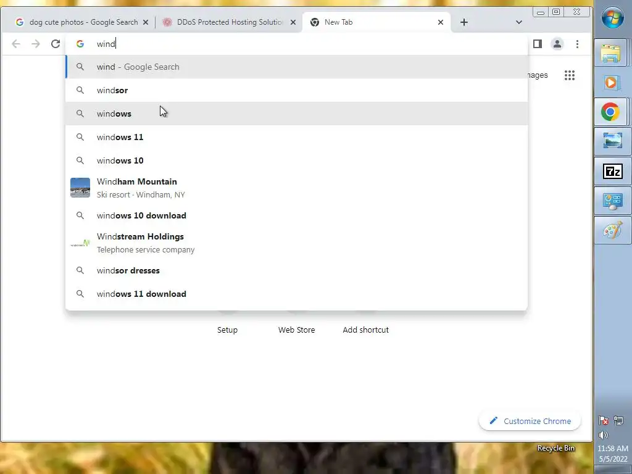Go back with the back arrow

point(16,44)
